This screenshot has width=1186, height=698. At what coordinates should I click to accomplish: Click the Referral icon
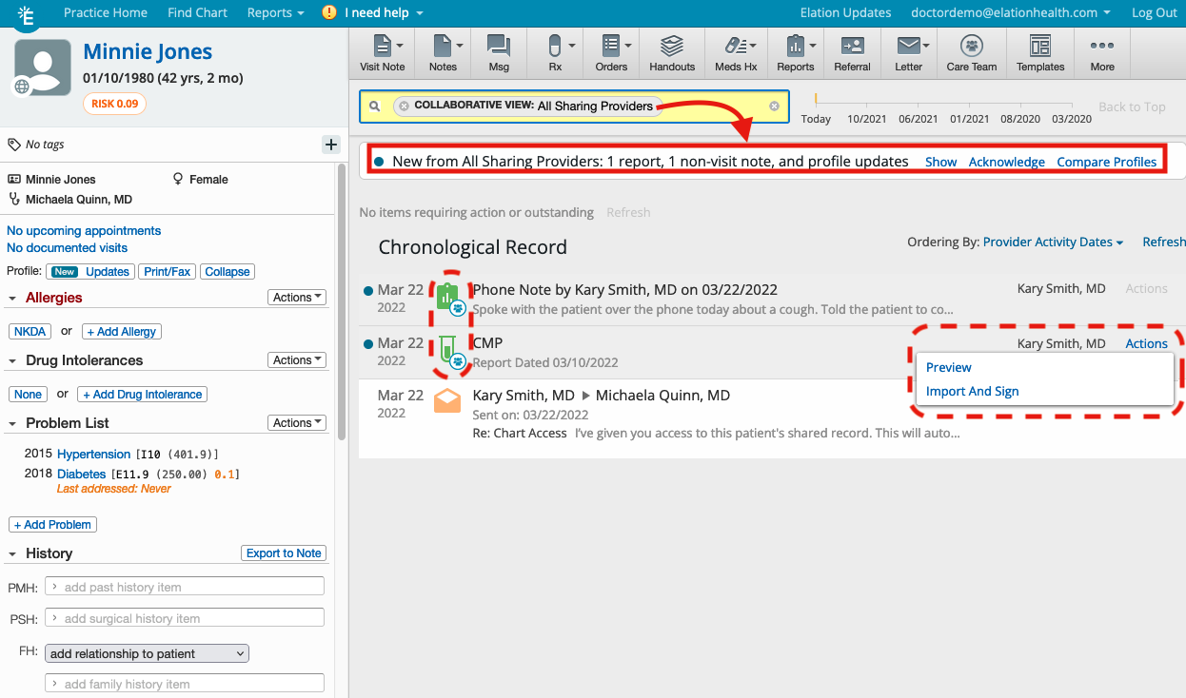click(852, 48)
